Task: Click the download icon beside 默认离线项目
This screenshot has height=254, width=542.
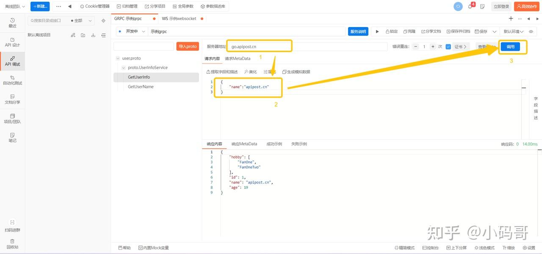Action: click(x=93, y=35)
